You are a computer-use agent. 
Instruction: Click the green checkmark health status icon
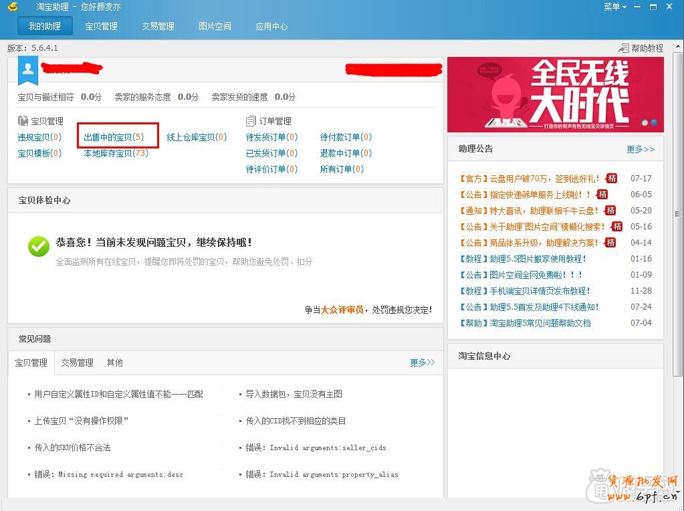coord(39,246)
